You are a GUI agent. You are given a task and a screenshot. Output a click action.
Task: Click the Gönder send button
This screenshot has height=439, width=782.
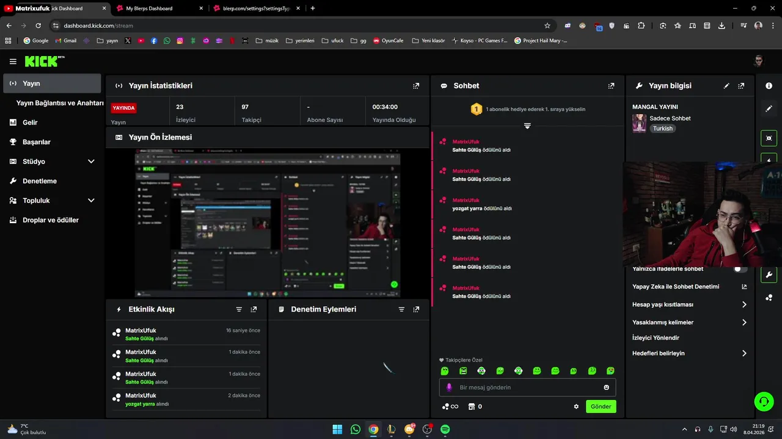(x=601, y=407)
